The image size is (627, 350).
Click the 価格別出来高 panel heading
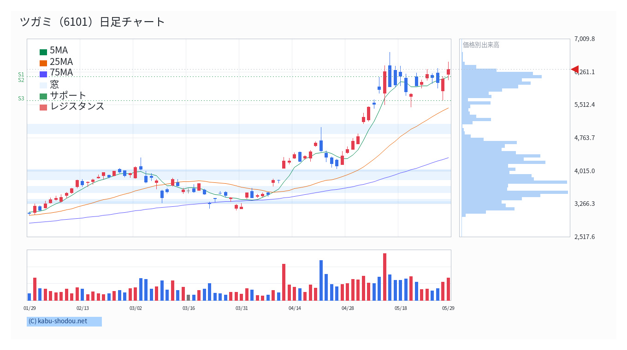click(481, 45)
